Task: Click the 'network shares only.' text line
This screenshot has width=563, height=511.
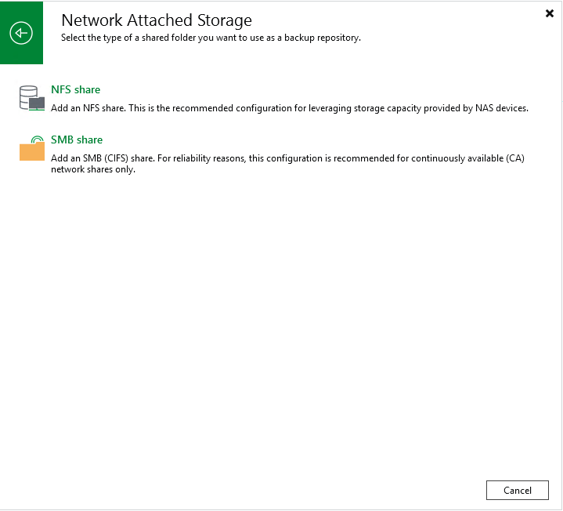Action: (x=93, y=169)
